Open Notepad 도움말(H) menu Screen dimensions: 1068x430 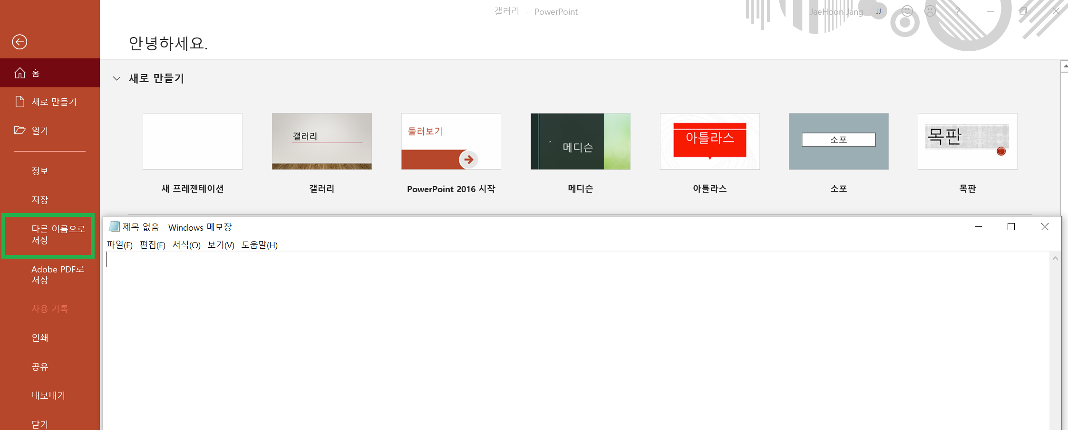tap(259, 245)
